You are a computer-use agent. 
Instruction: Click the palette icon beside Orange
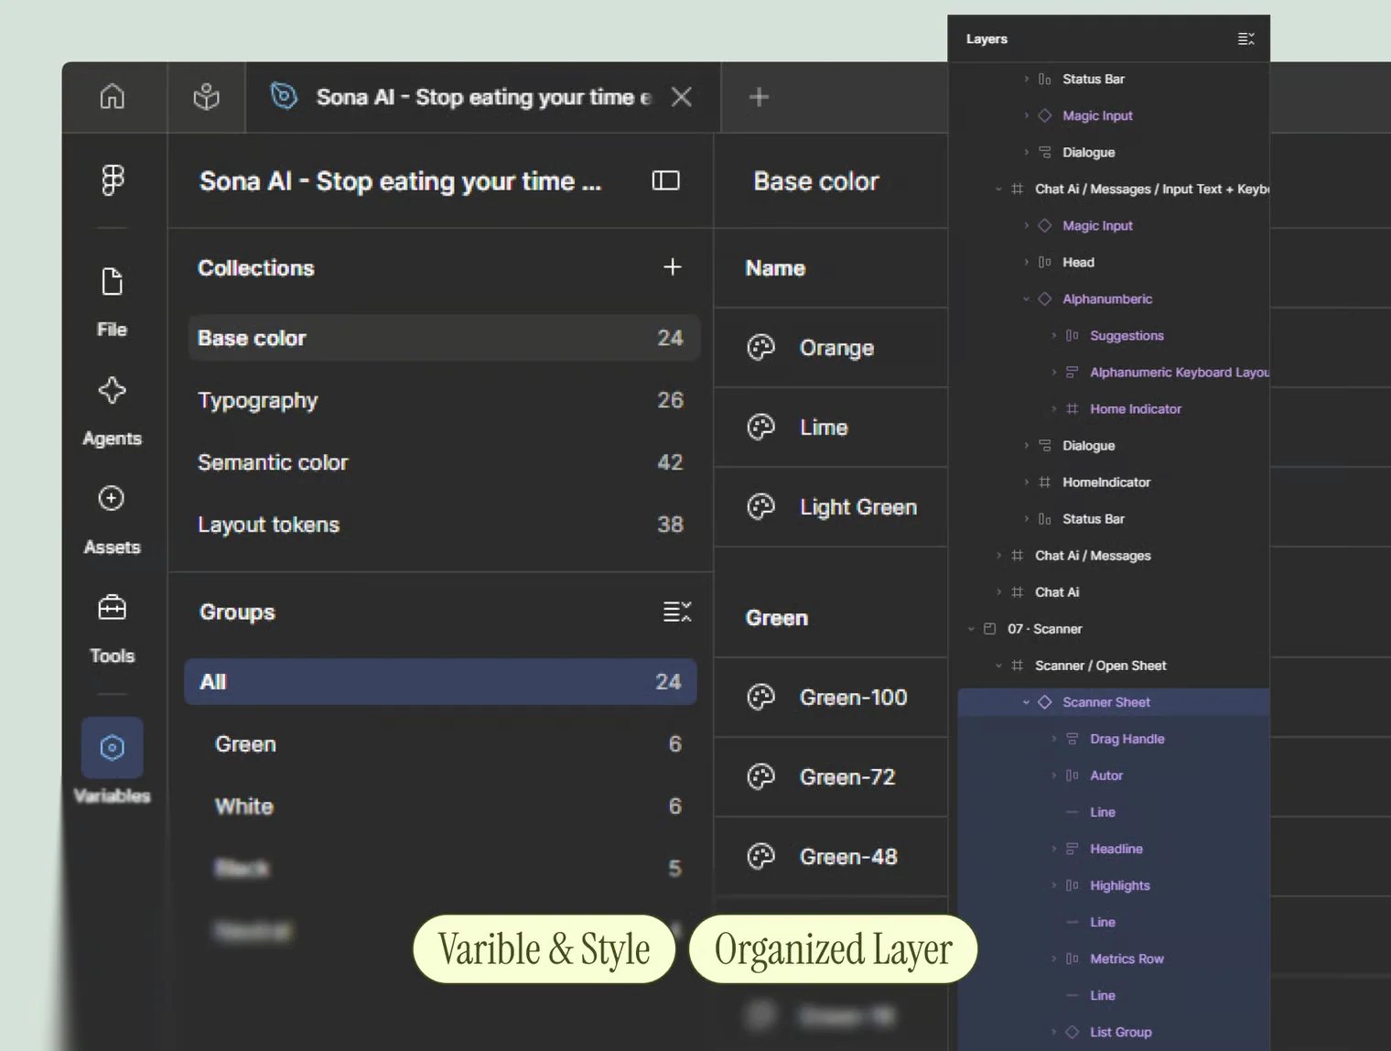tap(760, 347)
